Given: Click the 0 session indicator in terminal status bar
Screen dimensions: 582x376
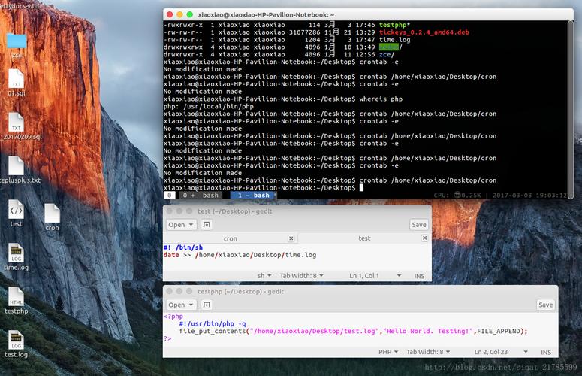Looking at the screenshot, I should point(170,195).
